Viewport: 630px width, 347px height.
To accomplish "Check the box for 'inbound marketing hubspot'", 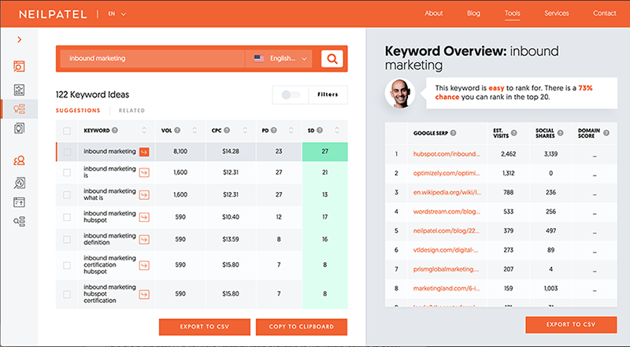I will coord(67,217).
